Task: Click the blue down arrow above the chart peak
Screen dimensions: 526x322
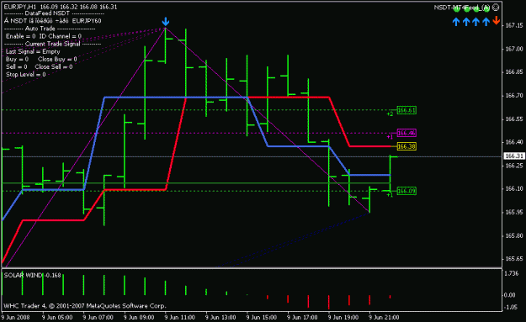Action: (x=166, y=22)
